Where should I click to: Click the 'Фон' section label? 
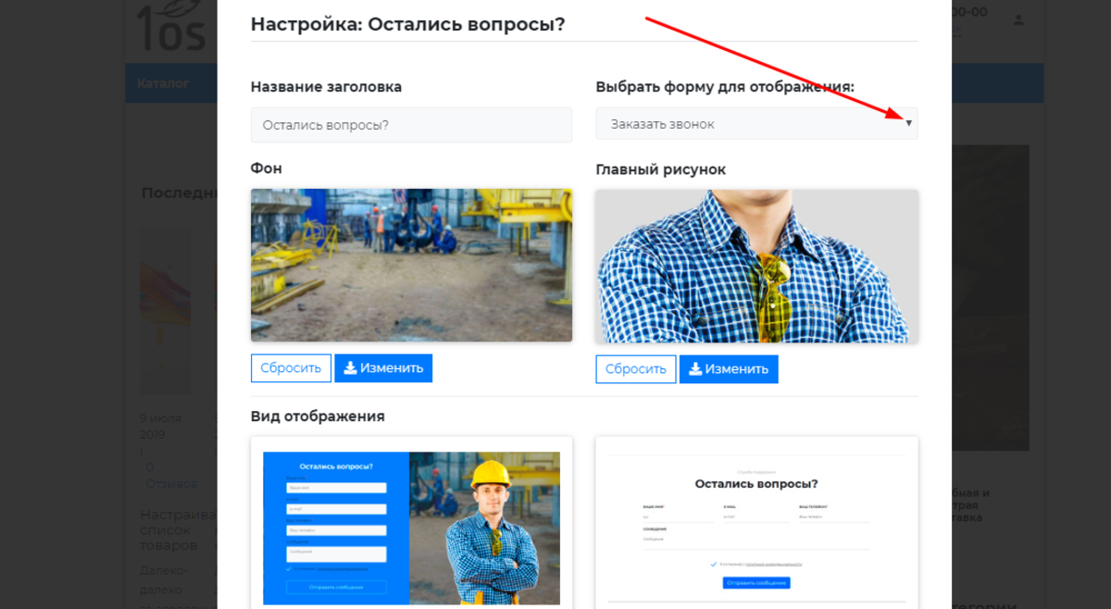point(267,168)
